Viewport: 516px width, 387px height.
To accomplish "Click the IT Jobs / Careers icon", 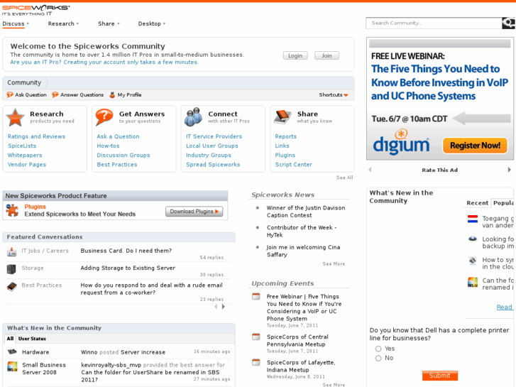I will click(x=11, y=252).
